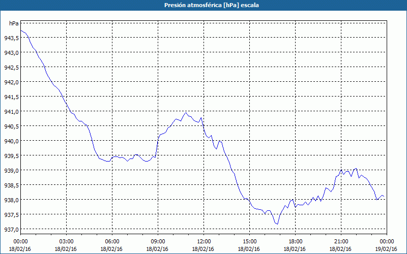Click the 09:00 time label

click(158, 242)
